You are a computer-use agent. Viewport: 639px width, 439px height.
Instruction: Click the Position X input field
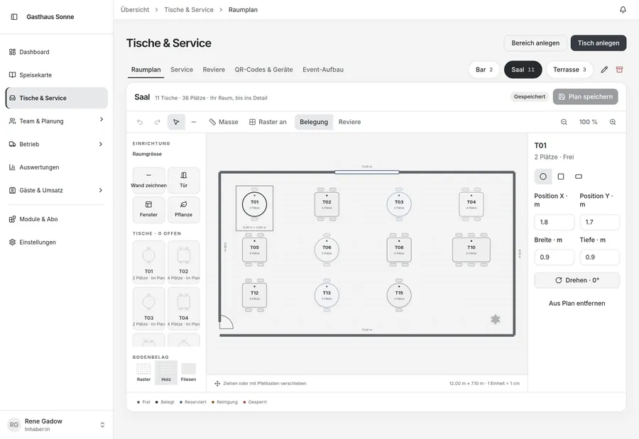pos(555,223)
